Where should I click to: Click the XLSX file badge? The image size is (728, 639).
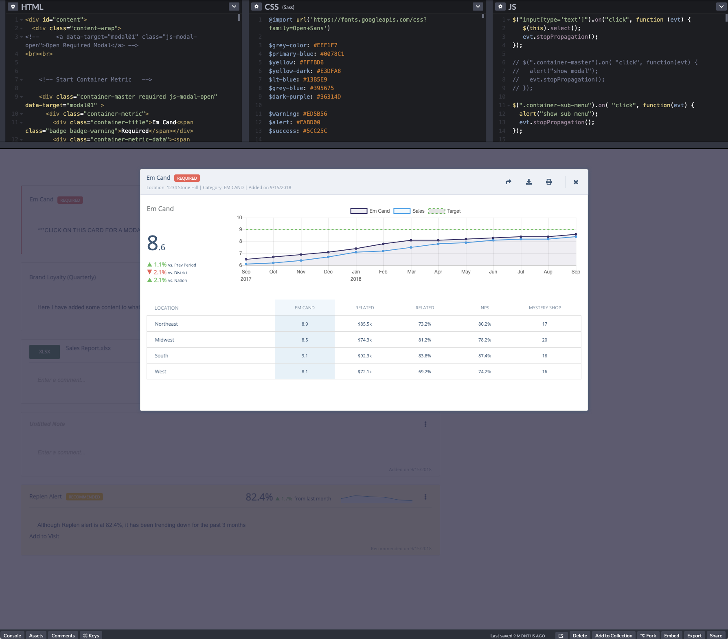[x=44, y=352]
